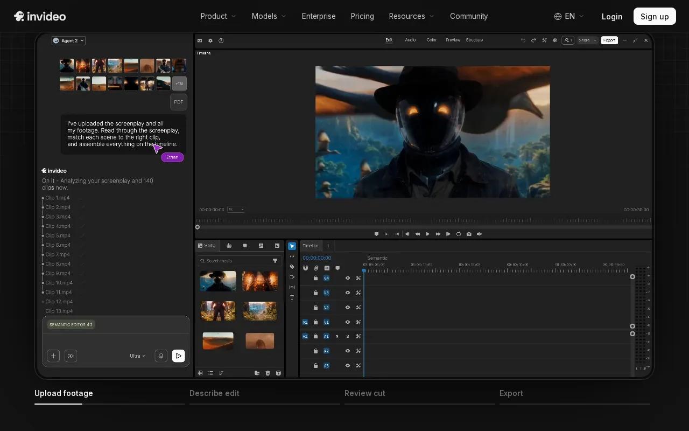Switch to the Color tab in the editor
Viewport: 689px width, 431px height.
coord(432,40)
